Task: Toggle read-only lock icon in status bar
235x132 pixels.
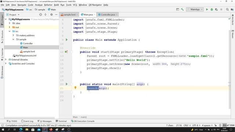Action: click(216, 125)
